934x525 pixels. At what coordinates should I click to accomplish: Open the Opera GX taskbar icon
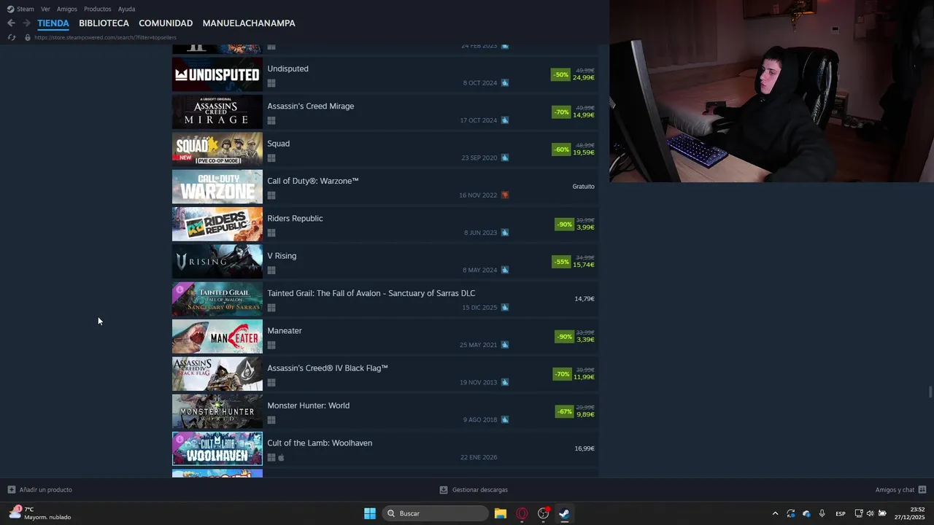click(522, 513)
